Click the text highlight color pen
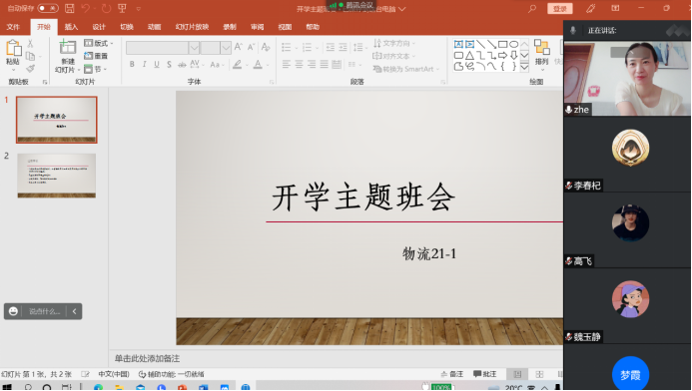Image resolution: width=692 pixels, height=391 pixels. [237, 65]
